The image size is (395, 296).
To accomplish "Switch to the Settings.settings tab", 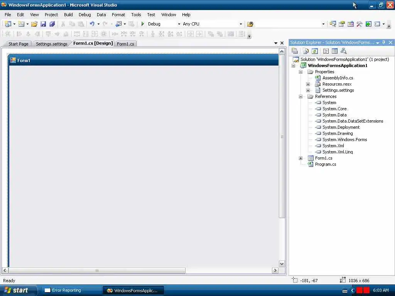I will pyautogui.click(x=51, y=44).
